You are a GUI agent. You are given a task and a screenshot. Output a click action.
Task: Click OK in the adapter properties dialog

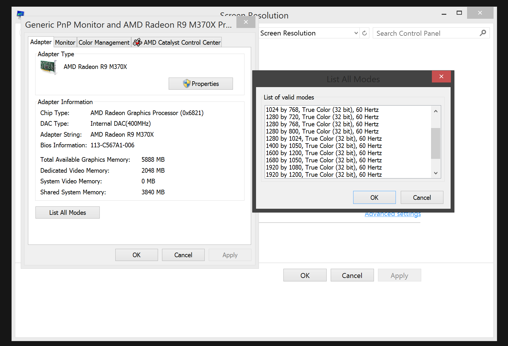click(x=137, y=255)
